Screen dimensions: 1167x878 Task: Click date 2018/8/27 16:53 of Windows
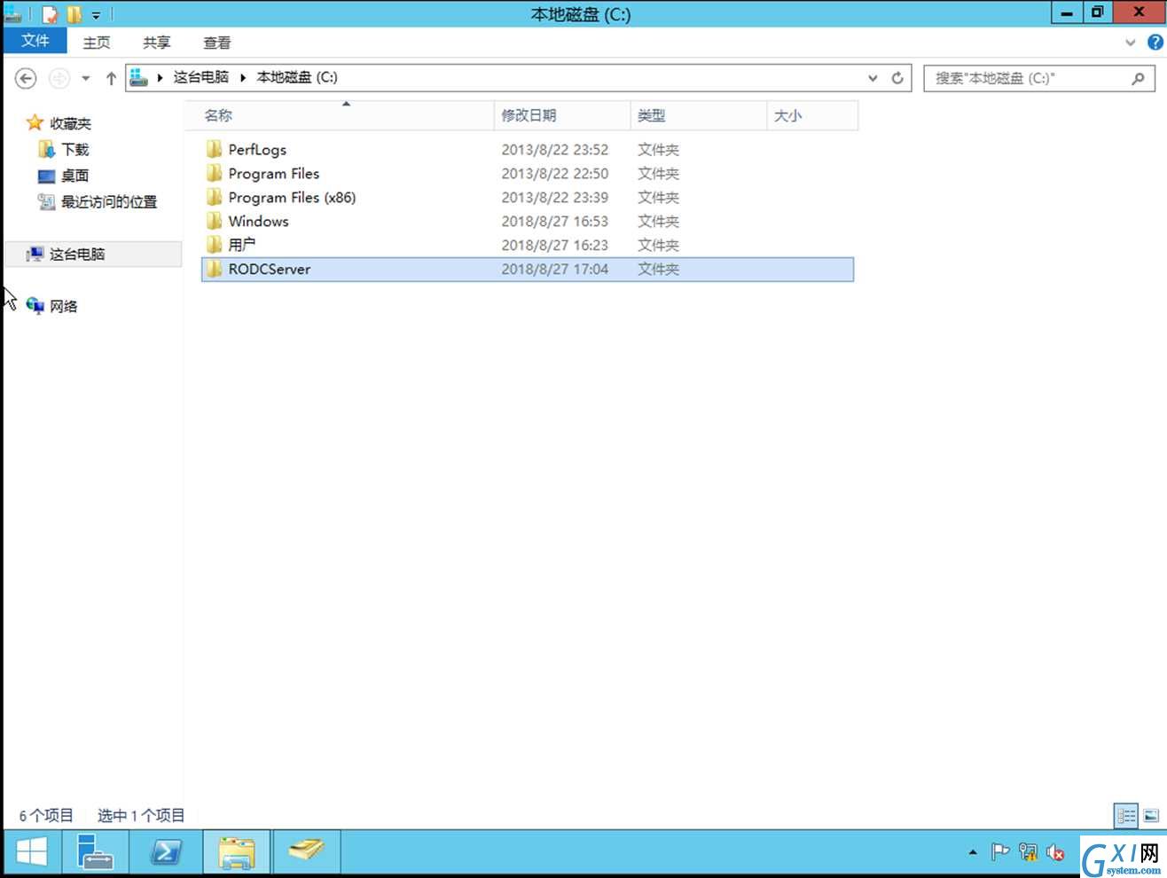(x=554, y=221)
